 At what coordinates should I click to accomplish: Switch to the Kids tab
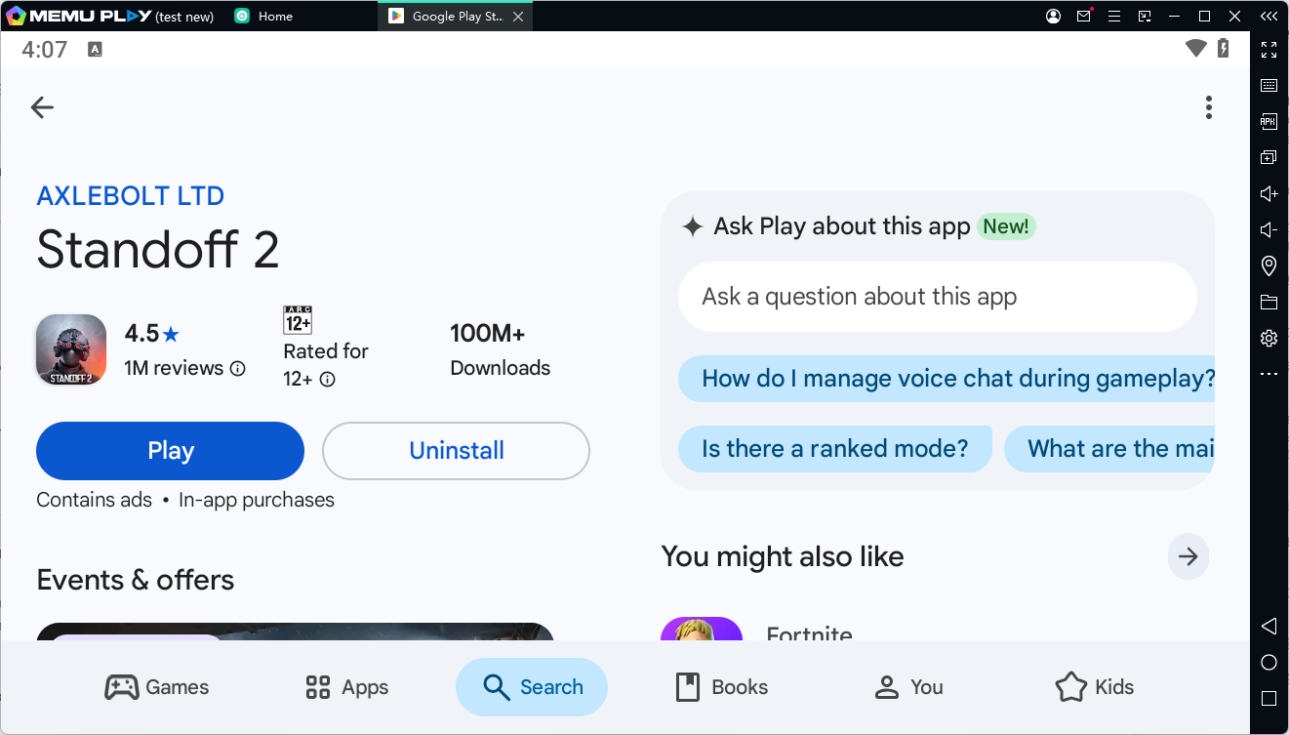1095,687
